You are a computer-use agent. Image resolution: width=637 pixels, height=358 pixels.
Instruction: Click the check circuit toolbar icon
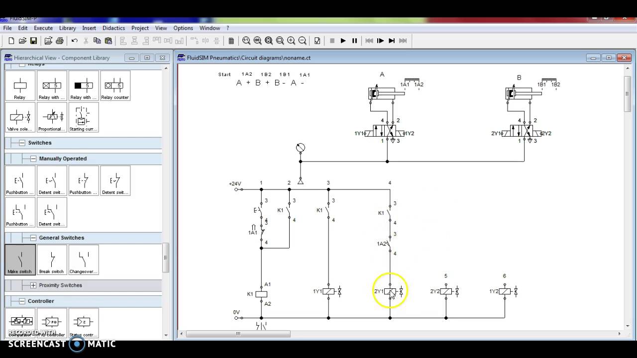point(317,41)
